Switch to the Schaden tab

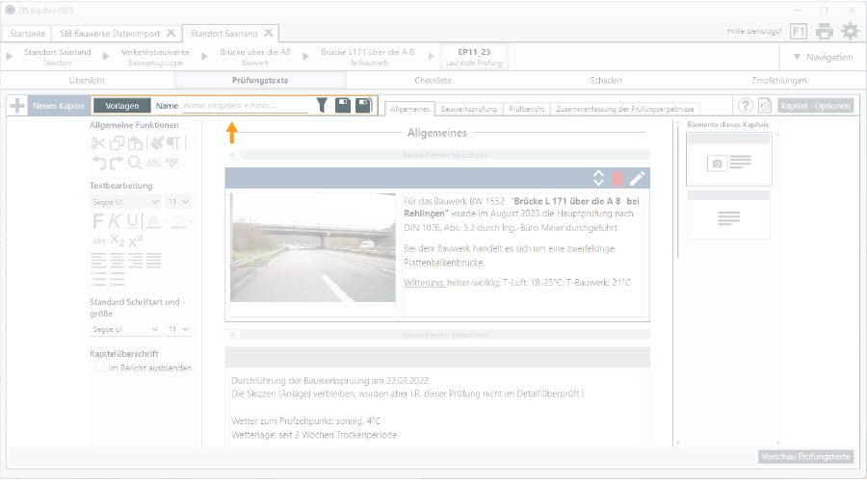pos(606,80)
